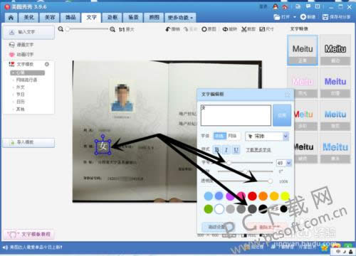Click the blue apply button beside textbox
This screenshot has width=356, height=256.
[282, 115]
